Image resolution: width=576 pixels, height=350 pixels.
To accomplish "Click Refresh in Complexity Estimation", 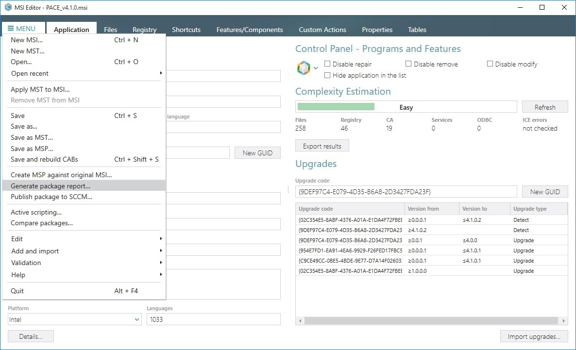I will 545,107.
